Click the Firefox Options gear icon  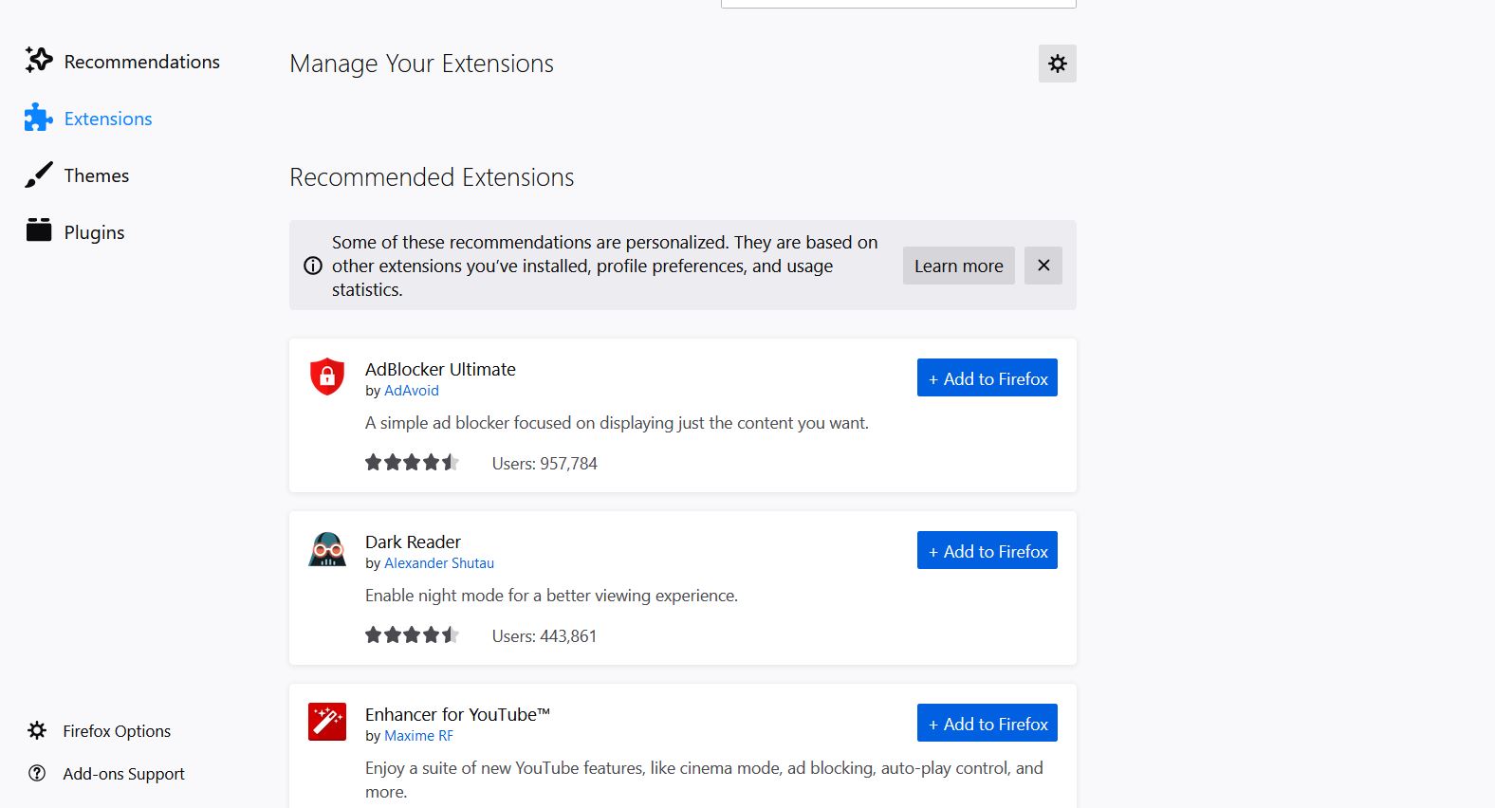click(37, 730)
